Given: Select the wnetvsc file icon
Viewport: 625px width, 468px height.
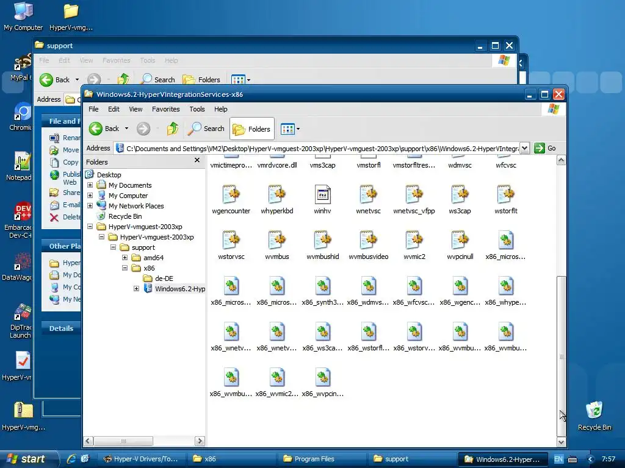Looking at the screenshot, I should pyautogui.click(x=368, y=195).
